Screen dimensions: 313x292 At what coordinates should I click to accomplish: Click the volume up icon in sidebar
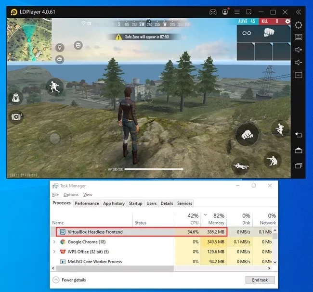coord(299,50)
